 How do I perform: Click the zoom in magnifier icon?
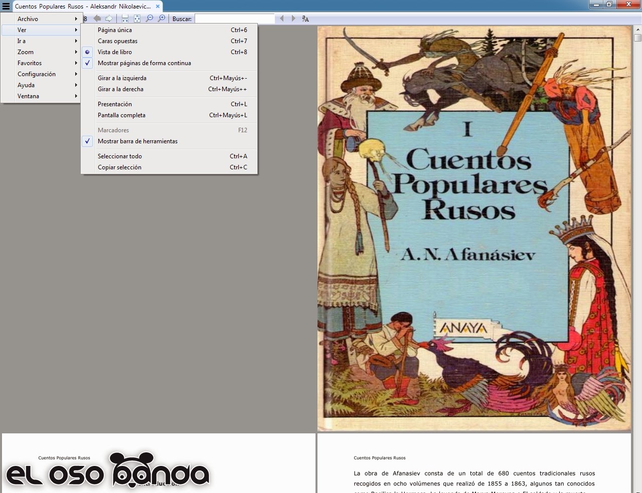pos(161,19)
